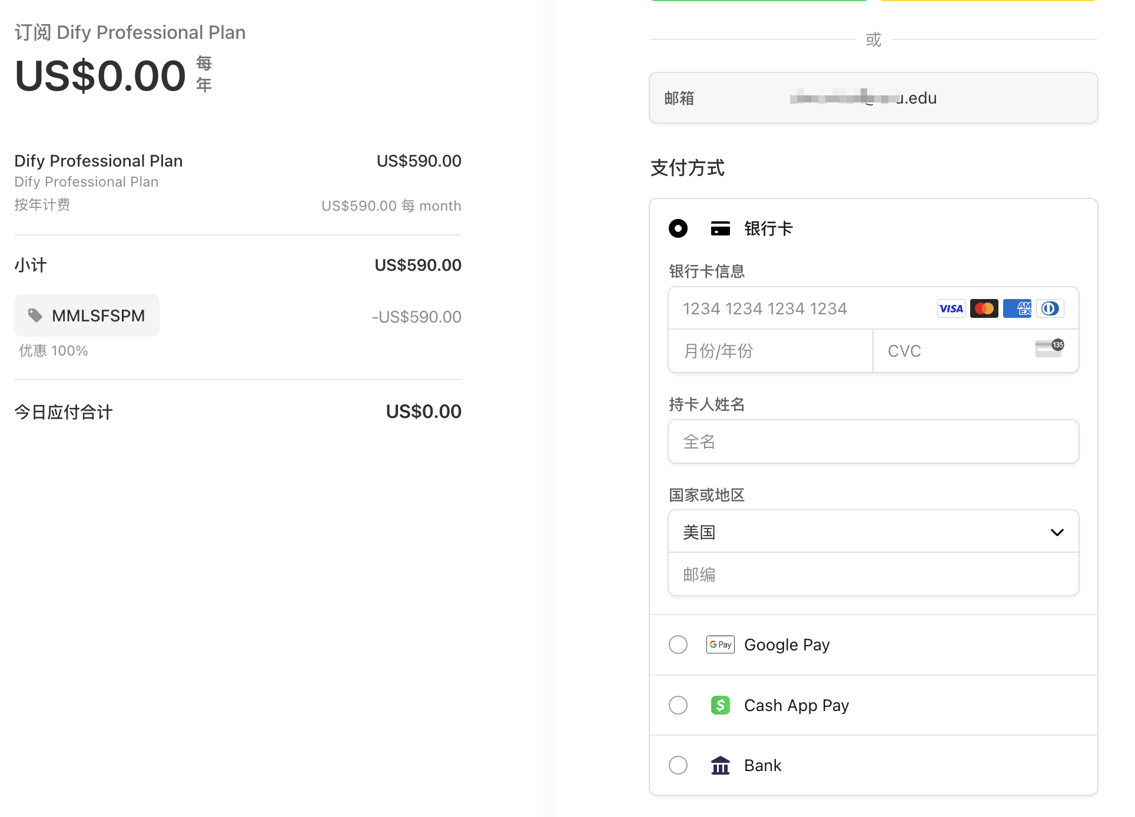Screen dimensions: 1135x817
Task: Click the MMLSFSPM promo code badge
Action: click(87, 315)
